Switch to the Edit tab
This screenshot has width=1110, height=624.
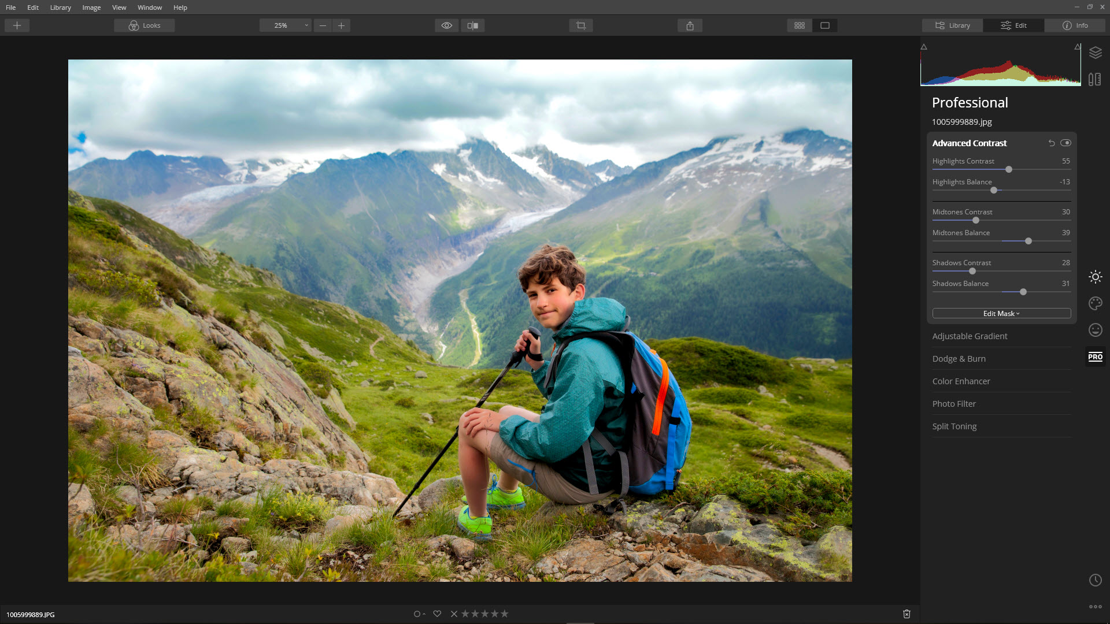coord(1014,25)
